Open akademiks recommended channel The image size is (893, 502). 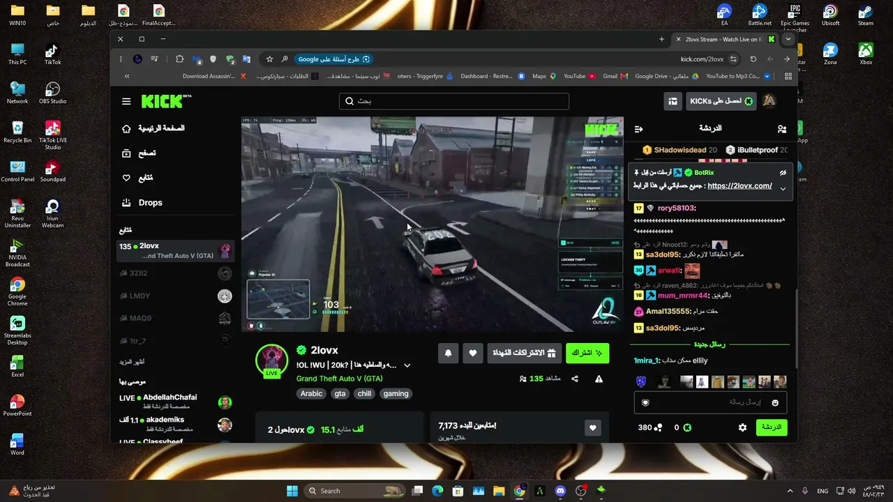[175, 424]
